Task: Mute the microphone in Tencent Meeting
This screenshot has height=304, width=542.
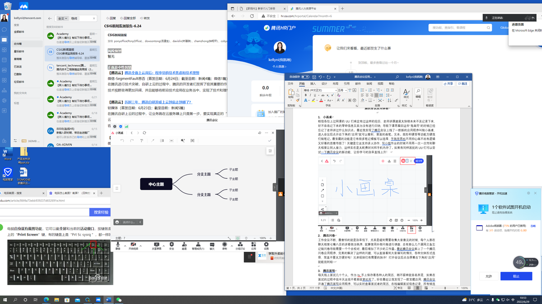Action: (x=118, y=246)
